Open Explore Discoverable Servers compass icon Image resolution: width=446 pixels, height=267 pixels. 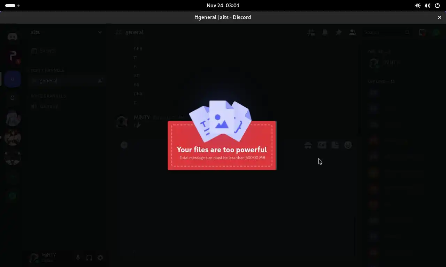click(13, 196)
